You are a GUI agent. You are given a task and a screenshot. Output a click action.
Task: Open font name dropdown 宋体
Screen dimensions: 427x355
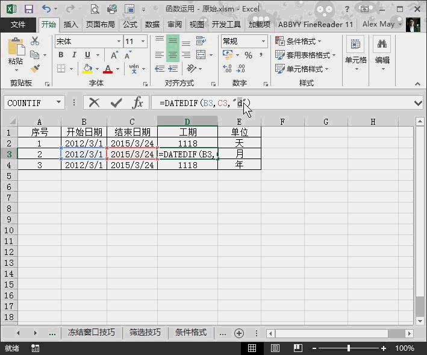tap(119, 42)
